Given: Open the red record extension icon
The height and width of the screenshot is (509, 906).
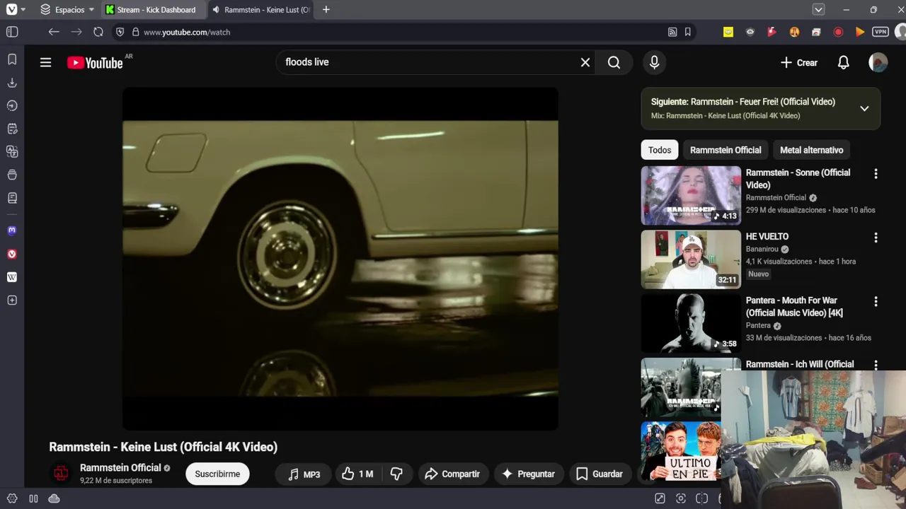Looking at the screenshot, I should (838, 32).
